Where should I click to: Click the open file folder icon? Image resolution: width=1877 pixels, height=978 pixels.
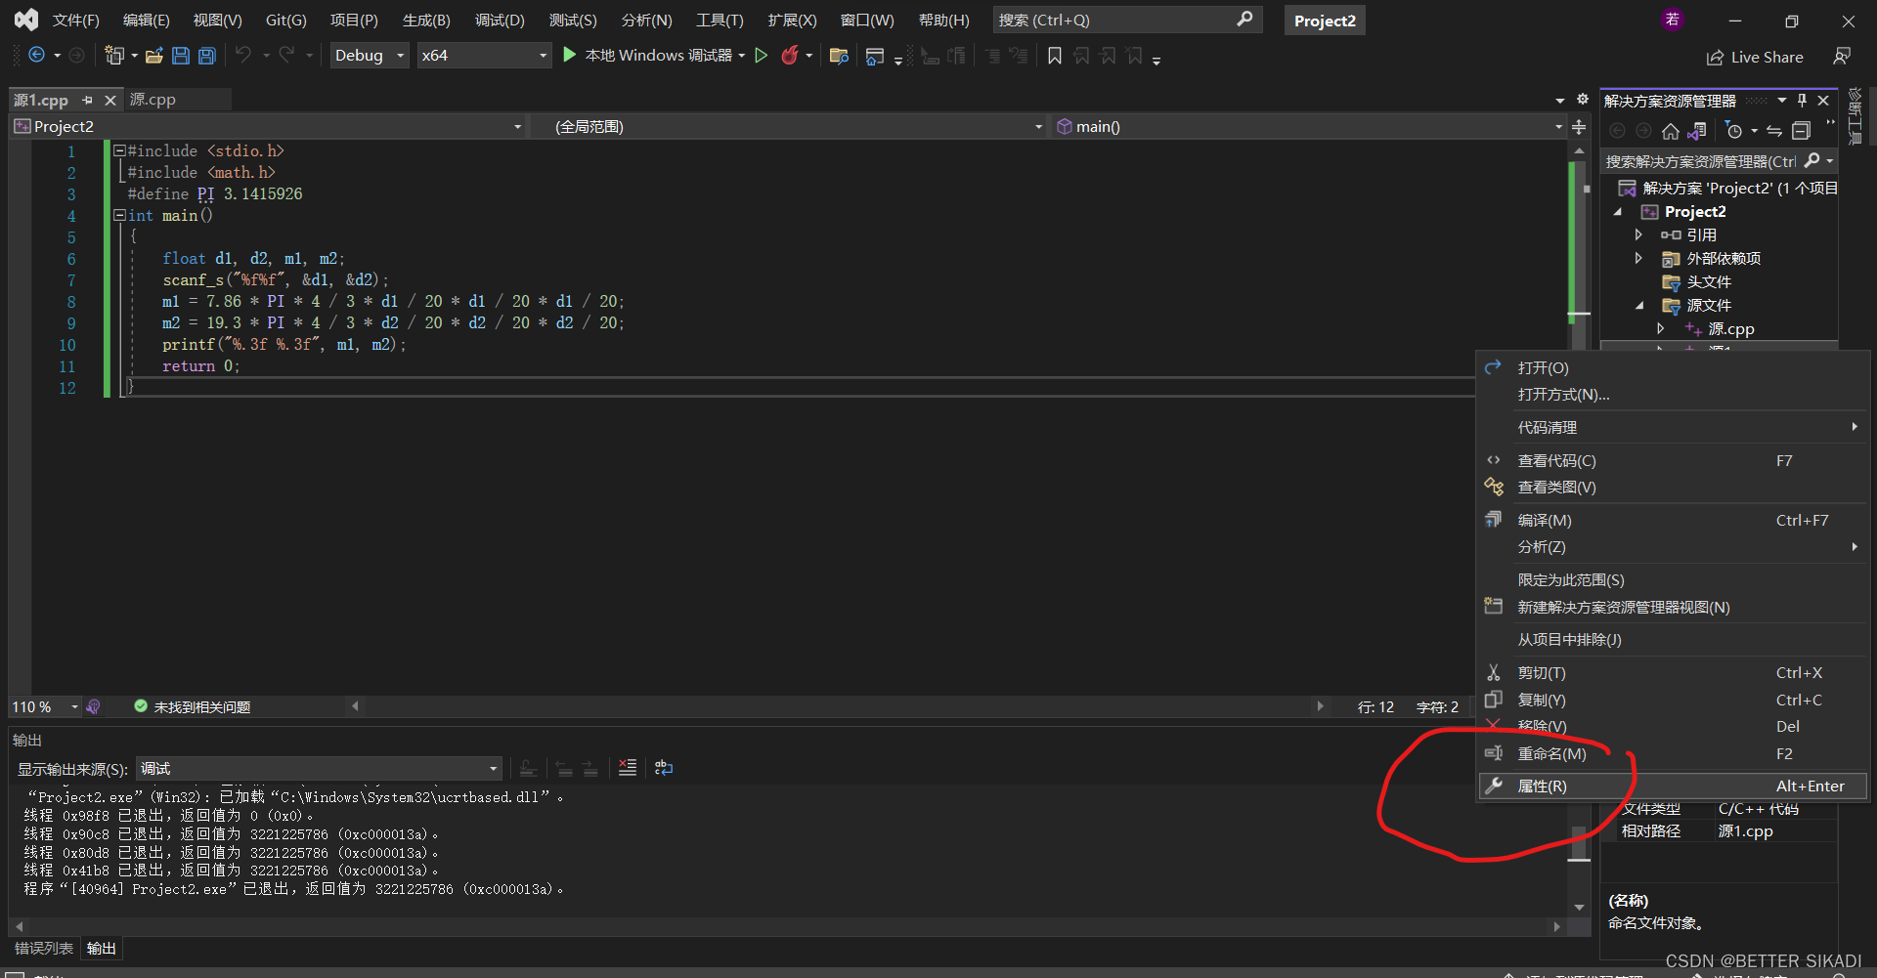(153, 56)
